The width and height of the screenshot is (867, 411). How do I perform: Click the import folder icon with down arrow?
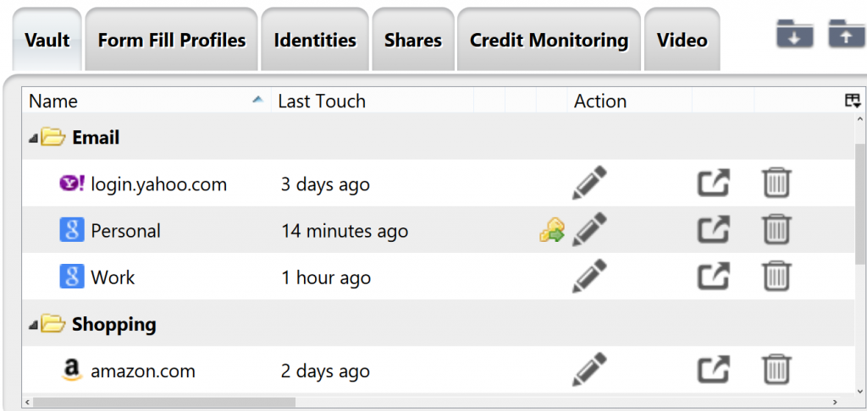coord(794,34)
